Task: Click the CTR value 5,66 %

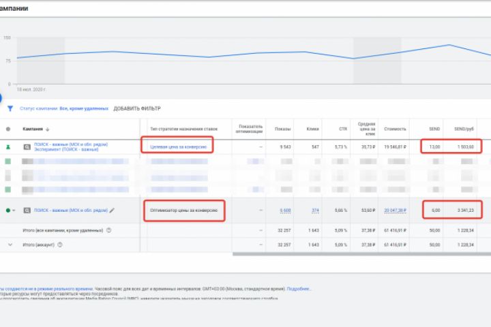Action: (x=341, y=211)
